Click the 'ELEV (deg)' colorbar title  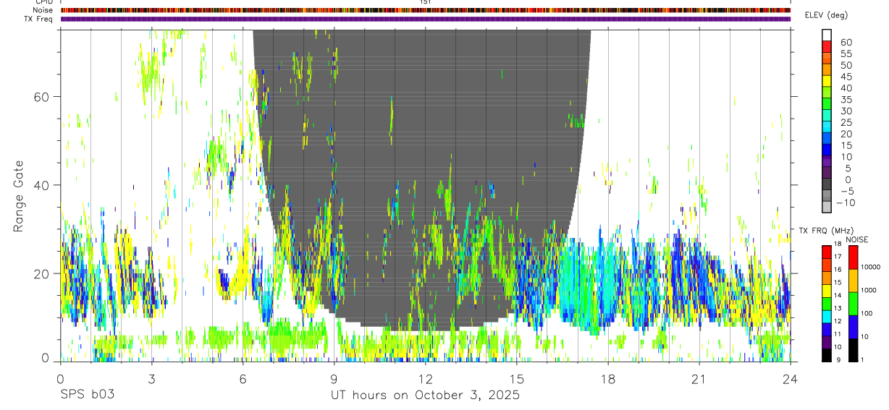(826, 15)
